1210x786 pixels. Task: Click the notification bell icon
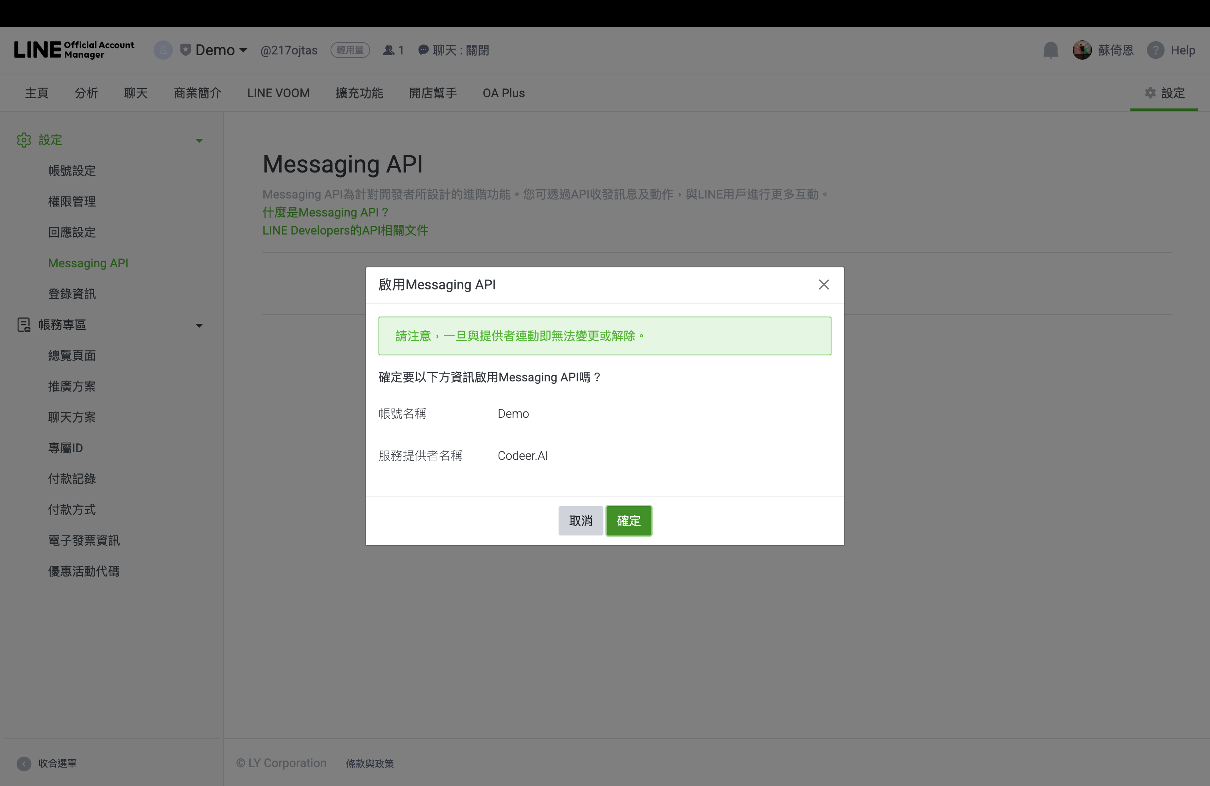pyautogui.click(x=1050, y=50)
